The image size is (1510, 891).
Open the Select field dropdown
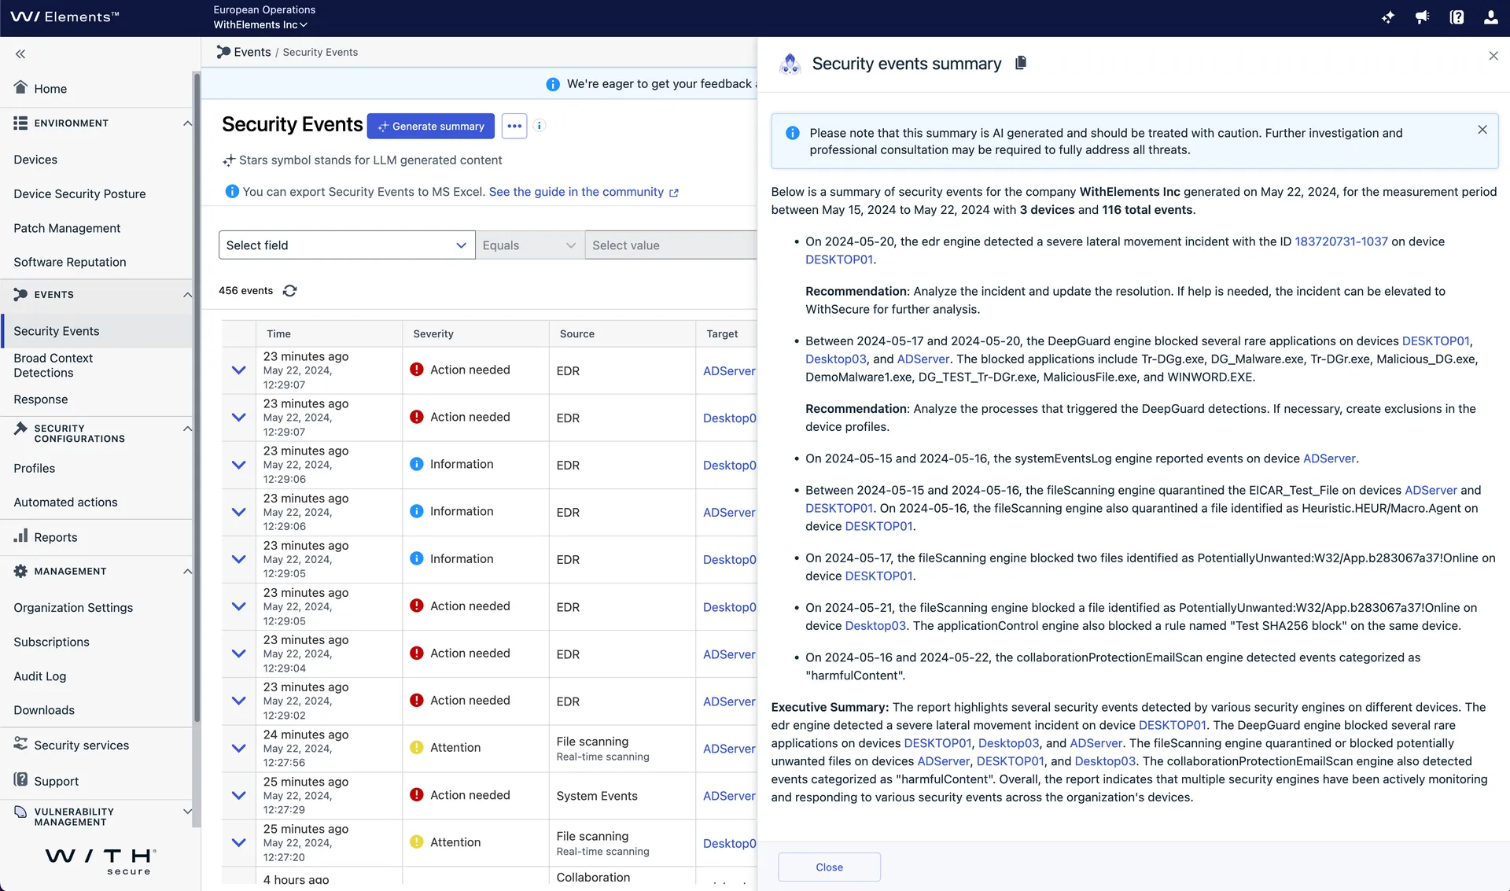346,245
